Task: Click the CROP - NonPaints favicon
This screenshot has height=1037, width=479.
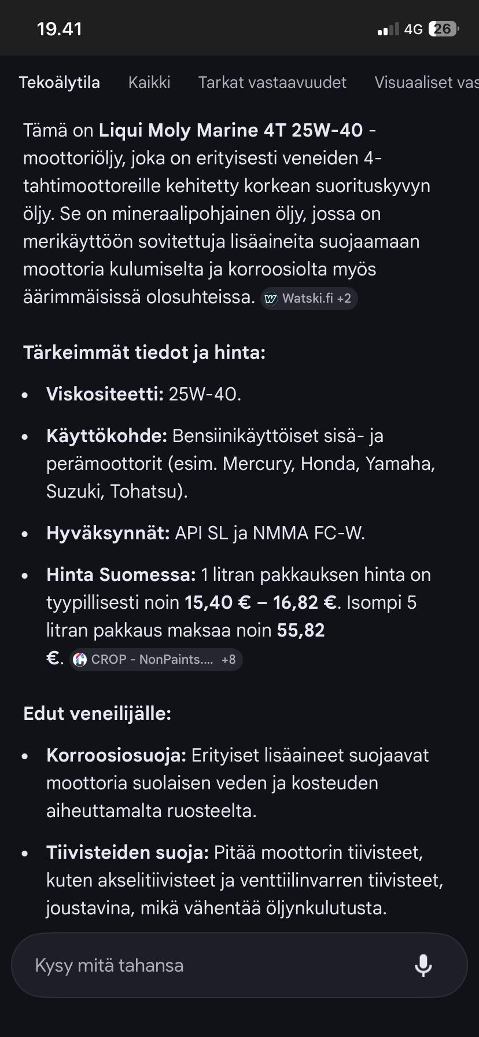Action: pos(80,659)
